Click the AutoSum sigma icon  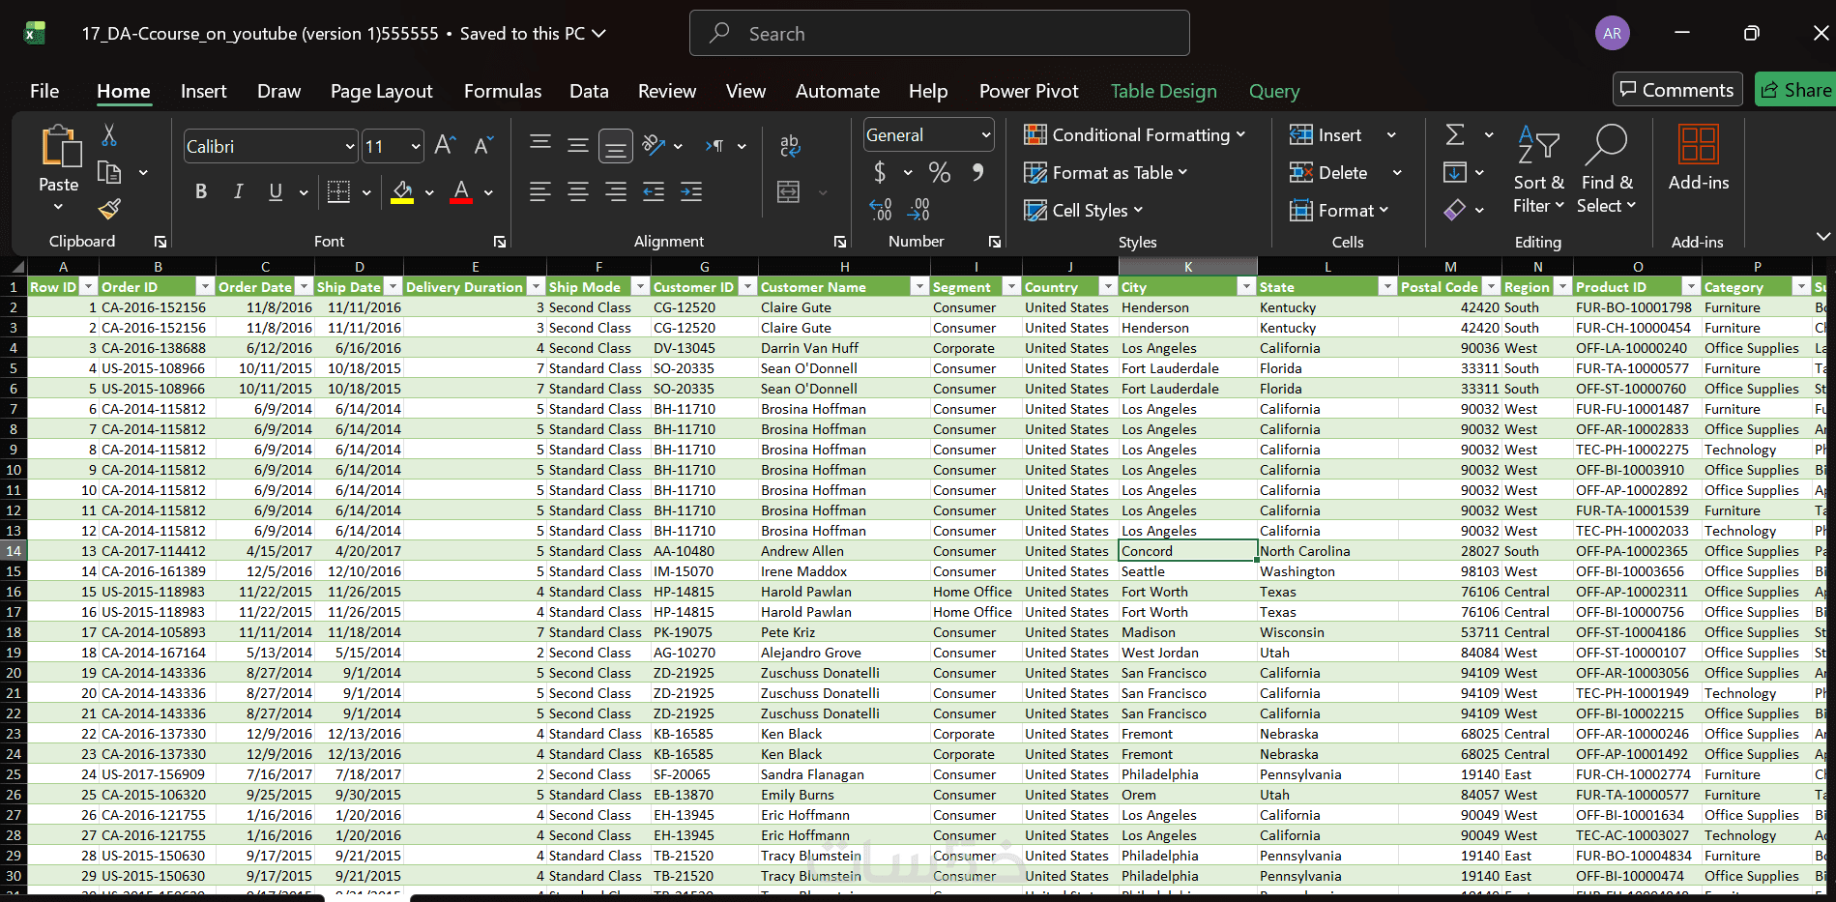point(1455,135)
